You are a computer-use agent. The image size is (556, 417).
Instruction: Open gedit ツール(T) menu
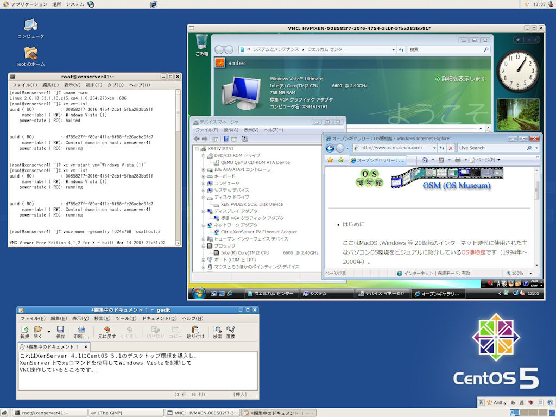pyautogui.click(x=126, y=318)
